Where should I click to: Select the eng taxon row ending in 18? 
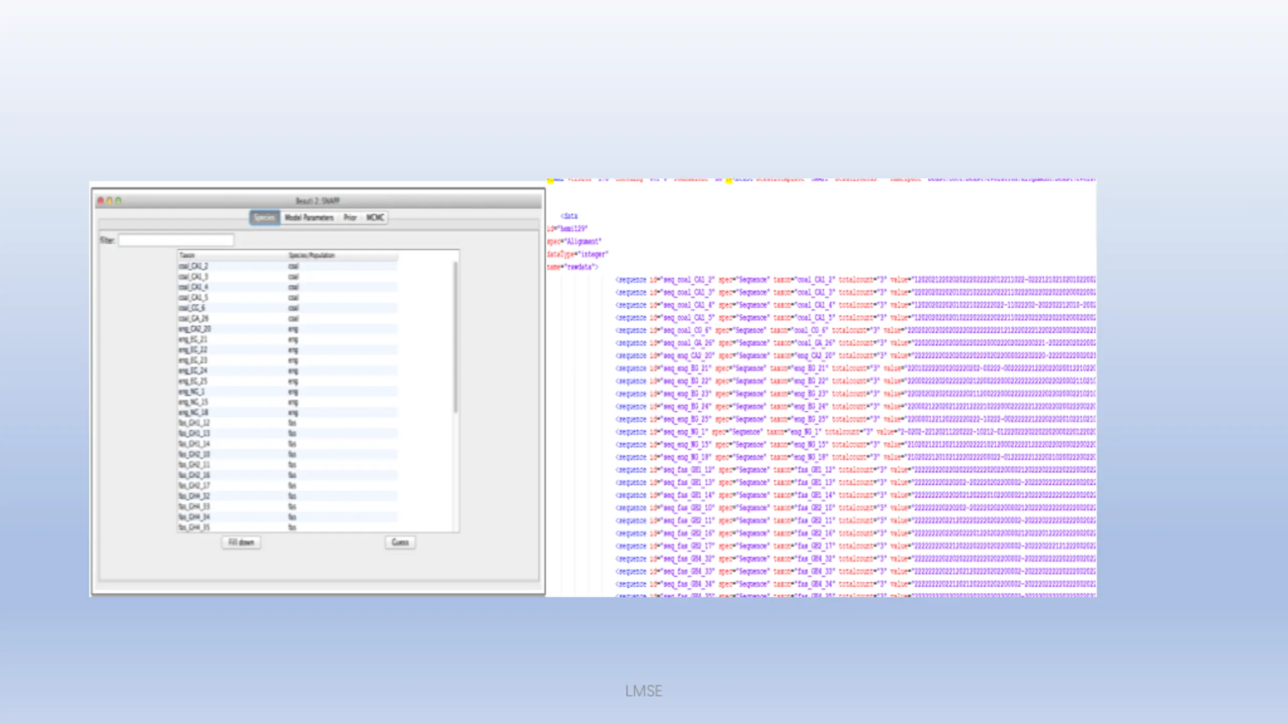coord(288,412)
